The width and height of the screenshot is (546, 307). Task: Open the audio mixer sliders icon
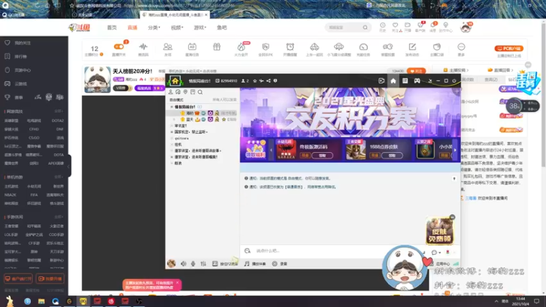pos(203,264)
